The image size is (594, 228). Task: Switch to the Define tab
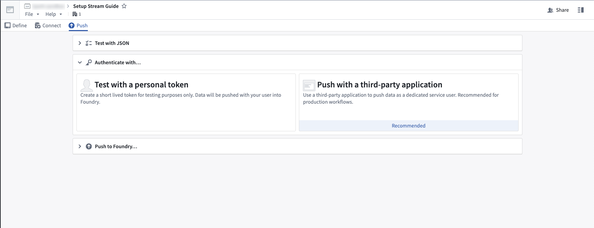[x=16, y=26]
